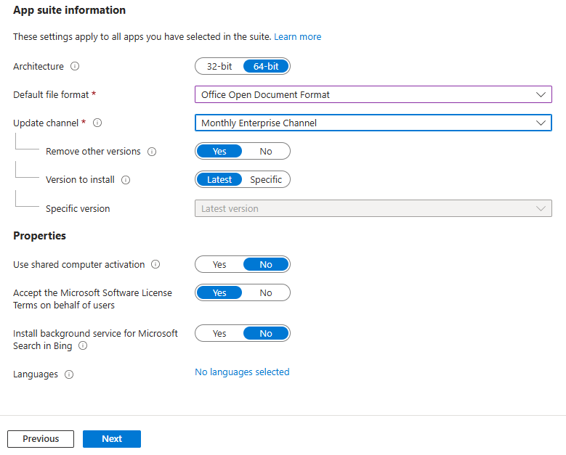Image resolution: width=566 pixels, height=455 pixels.
Task: Enable shared computer activation with Yes
Action: click(219, 265)
